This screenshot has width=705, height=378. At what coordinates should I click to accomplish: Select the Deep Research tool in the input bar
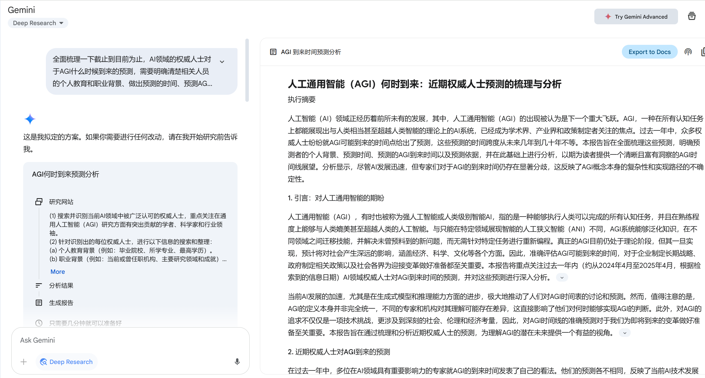click(66, 362)
